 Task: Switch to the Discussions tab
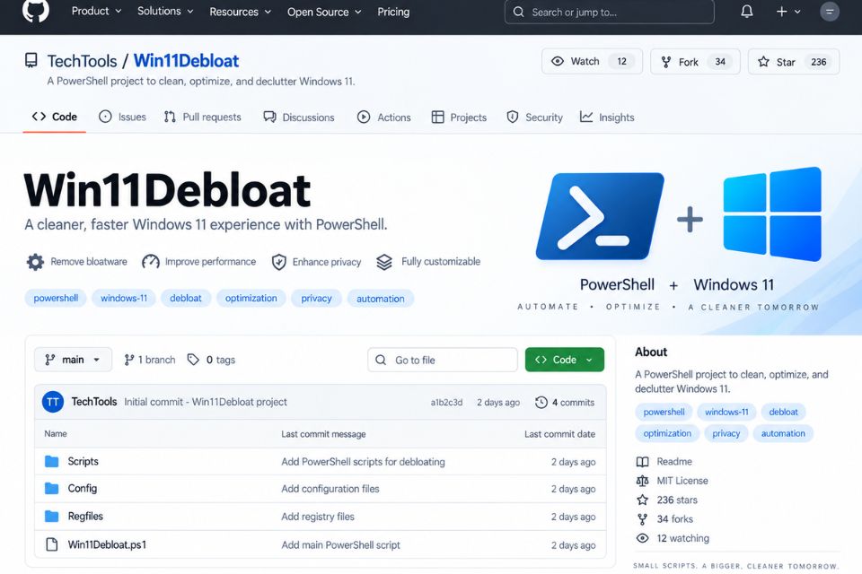pyautogui.click(x=298, y=117)
